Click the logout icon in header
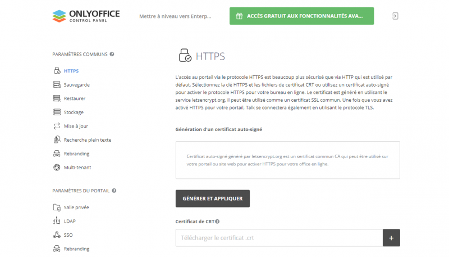449x257 pixels. (x=395, y=16)
